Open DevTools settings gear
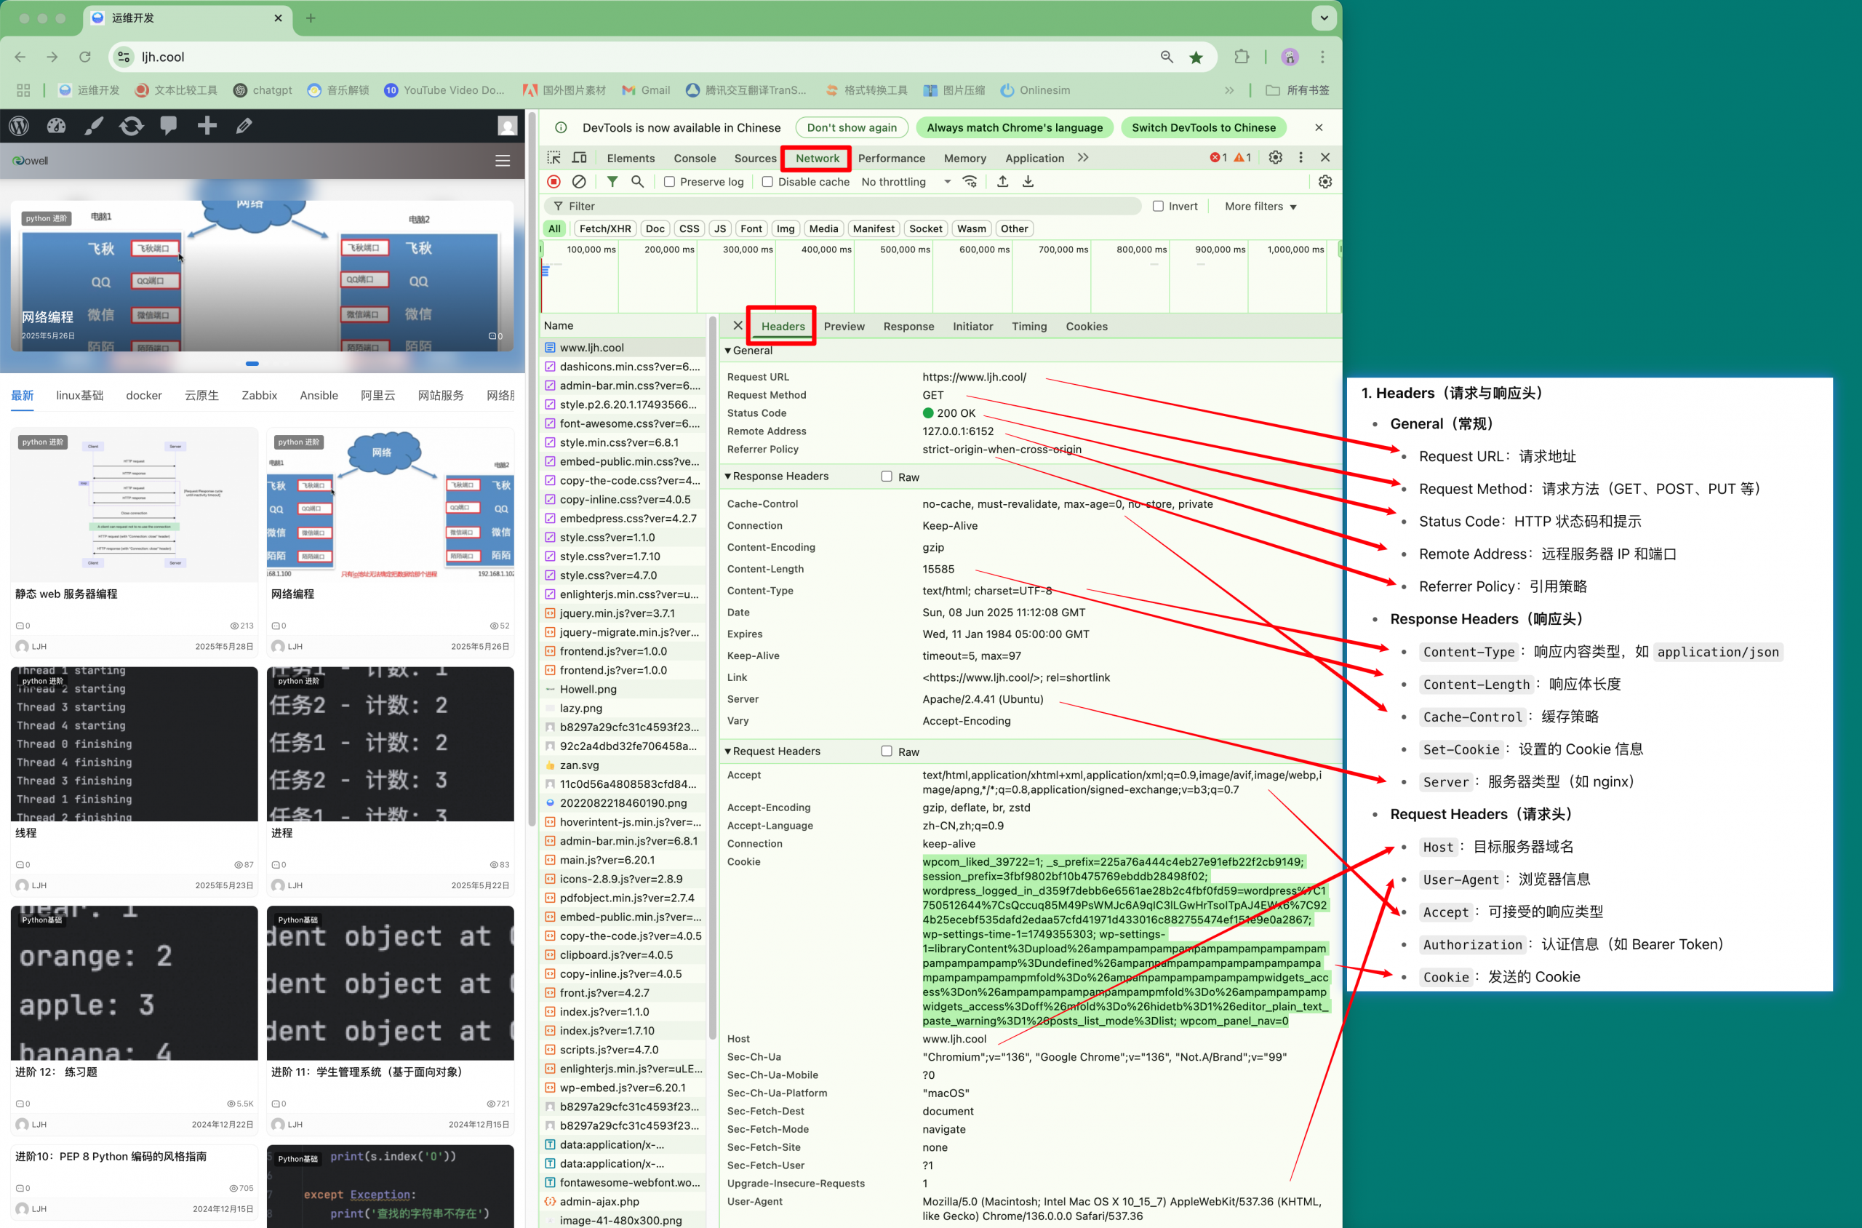This screenshot has width=1862, height=1228. pyautogui.click(x=1276, y=157)
